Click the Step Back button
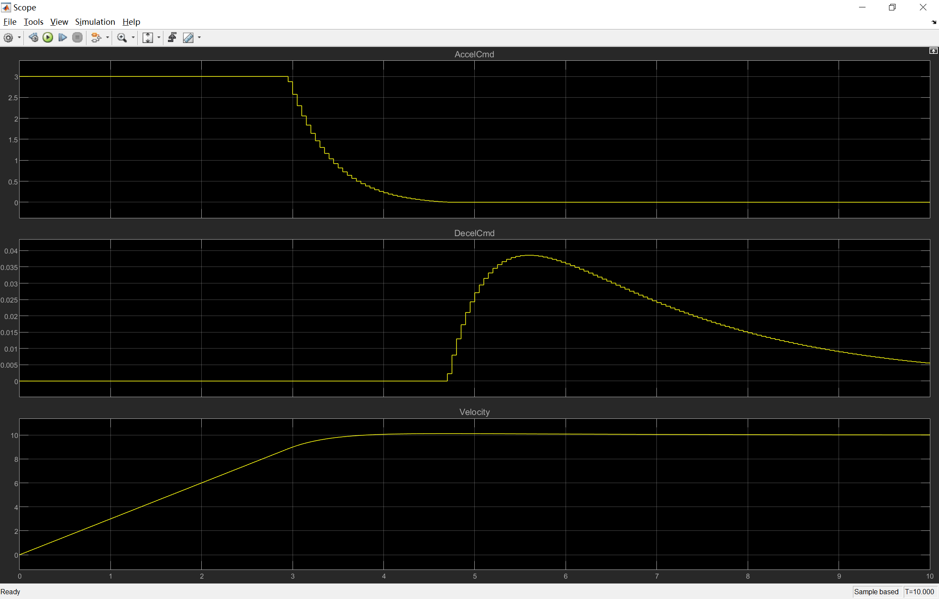This screenshot has height=599, width=939. (x=33, y=38)
